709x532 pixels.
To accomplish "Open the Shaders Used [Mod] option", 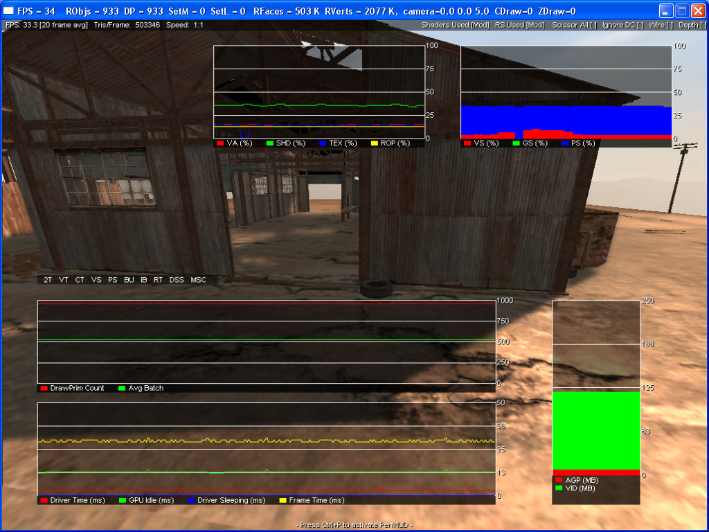I will tap(455, 26).
